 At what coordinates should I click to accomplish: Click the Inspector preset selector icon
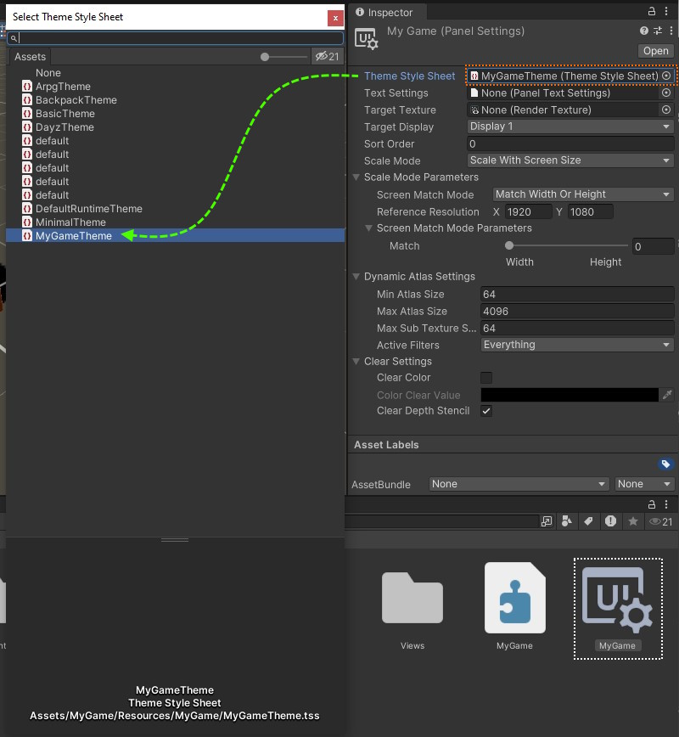[x=656, y=31]
